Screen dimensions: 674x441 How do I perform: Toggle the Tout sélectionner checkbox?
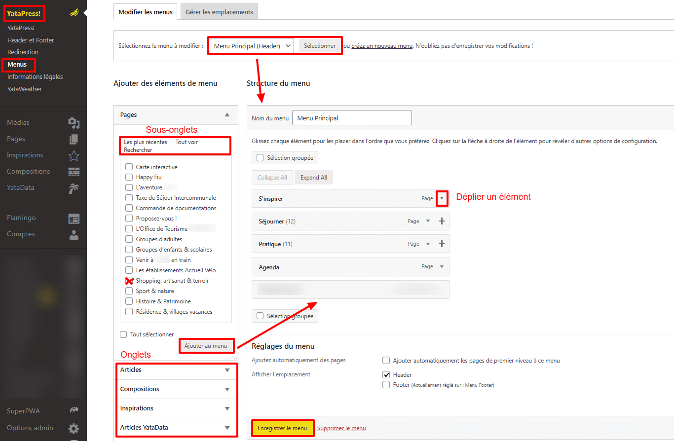(124, 334)
